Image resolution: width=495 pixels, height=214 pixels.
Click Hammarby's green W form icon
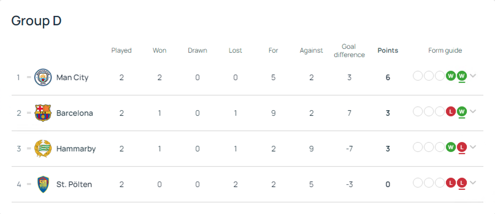point(451,147)
